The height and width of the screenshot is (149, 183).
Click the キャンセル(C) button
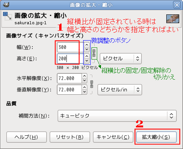pos(113,137)
